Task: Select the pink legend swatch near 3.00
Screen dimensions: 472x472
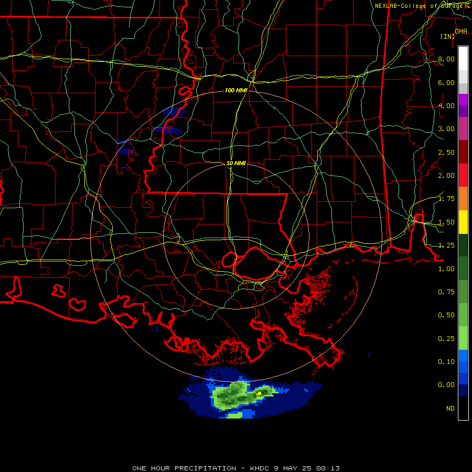Action: (x=463, y=128)
